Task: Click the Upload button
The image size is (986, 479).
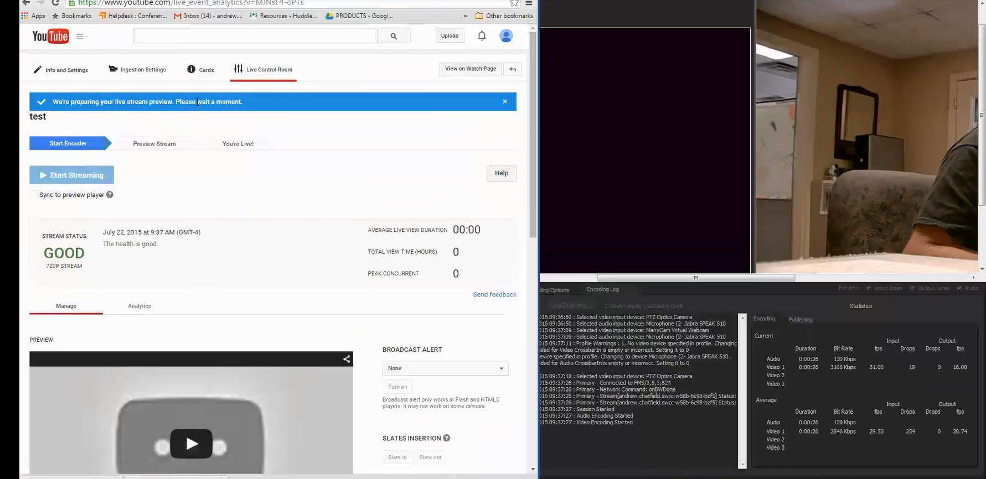Action: tap(450, 36)
